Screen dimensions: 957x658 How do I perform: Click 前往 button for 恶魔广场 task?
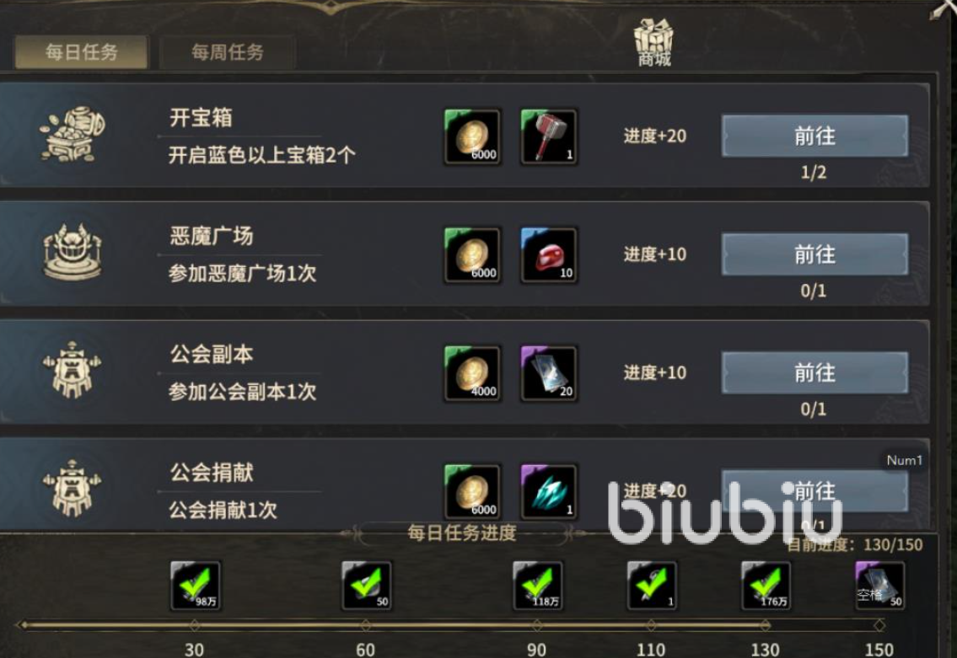815,254
